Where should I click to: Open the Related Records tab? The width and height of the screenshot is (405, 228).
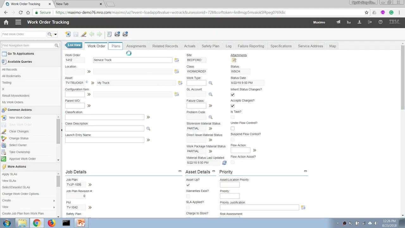click(165, 46)
